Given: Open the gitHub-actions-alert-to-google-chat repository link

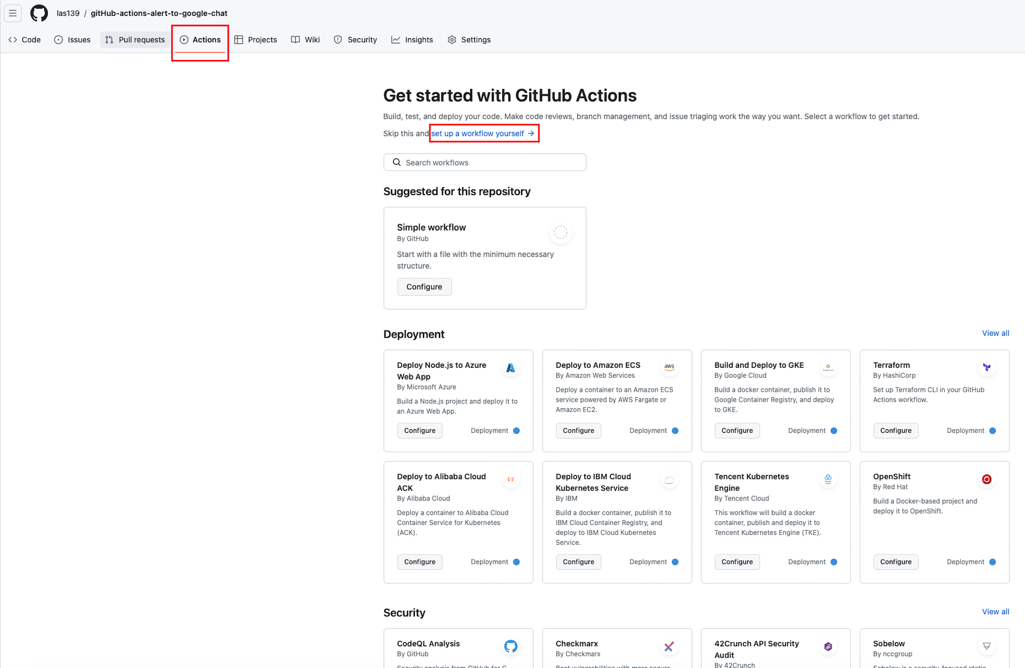Looking at the screenshot, I should tap(159, 13).
